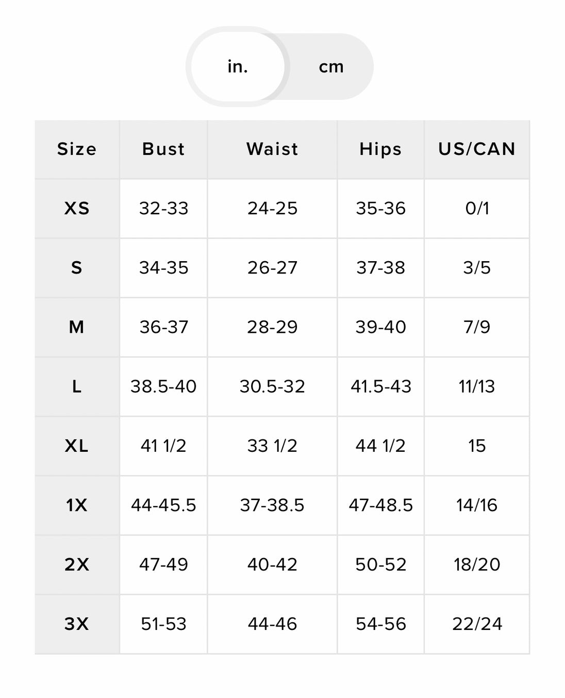Select the 2X size row label
Screen dimensions: 565x698
coord(77,565)
